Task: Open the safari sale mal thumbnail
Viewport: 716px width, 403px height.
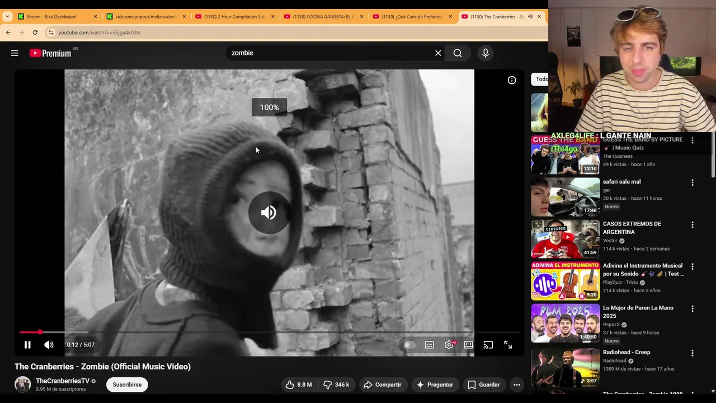Action: [x=565, y=197]
